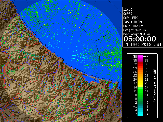
Task: Click the 'Max Range:80 km' line
Action: [x=137, y=34]
